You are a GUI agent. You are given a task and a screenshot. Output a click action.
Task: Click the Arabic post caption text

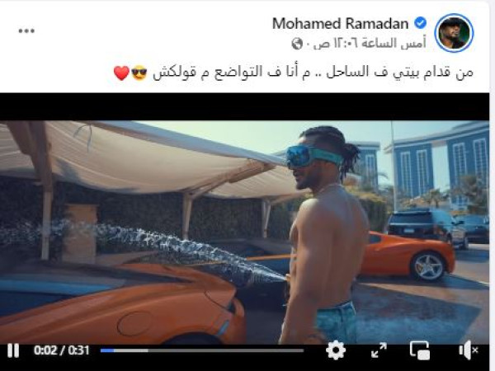(x=313, y=73)
